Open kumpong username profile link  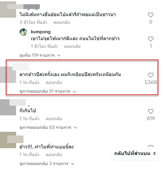(x=41, y=32)
